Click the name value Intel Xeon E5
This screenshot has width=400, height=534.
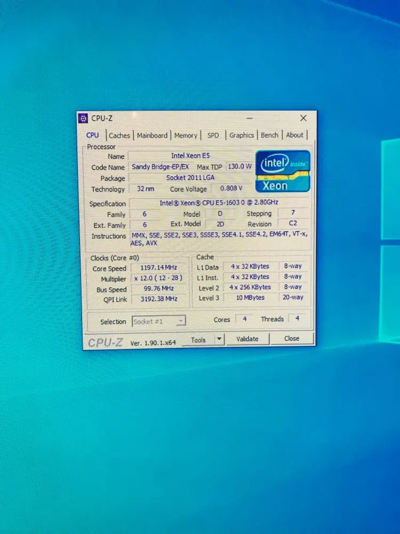click(x=190, y=155)
